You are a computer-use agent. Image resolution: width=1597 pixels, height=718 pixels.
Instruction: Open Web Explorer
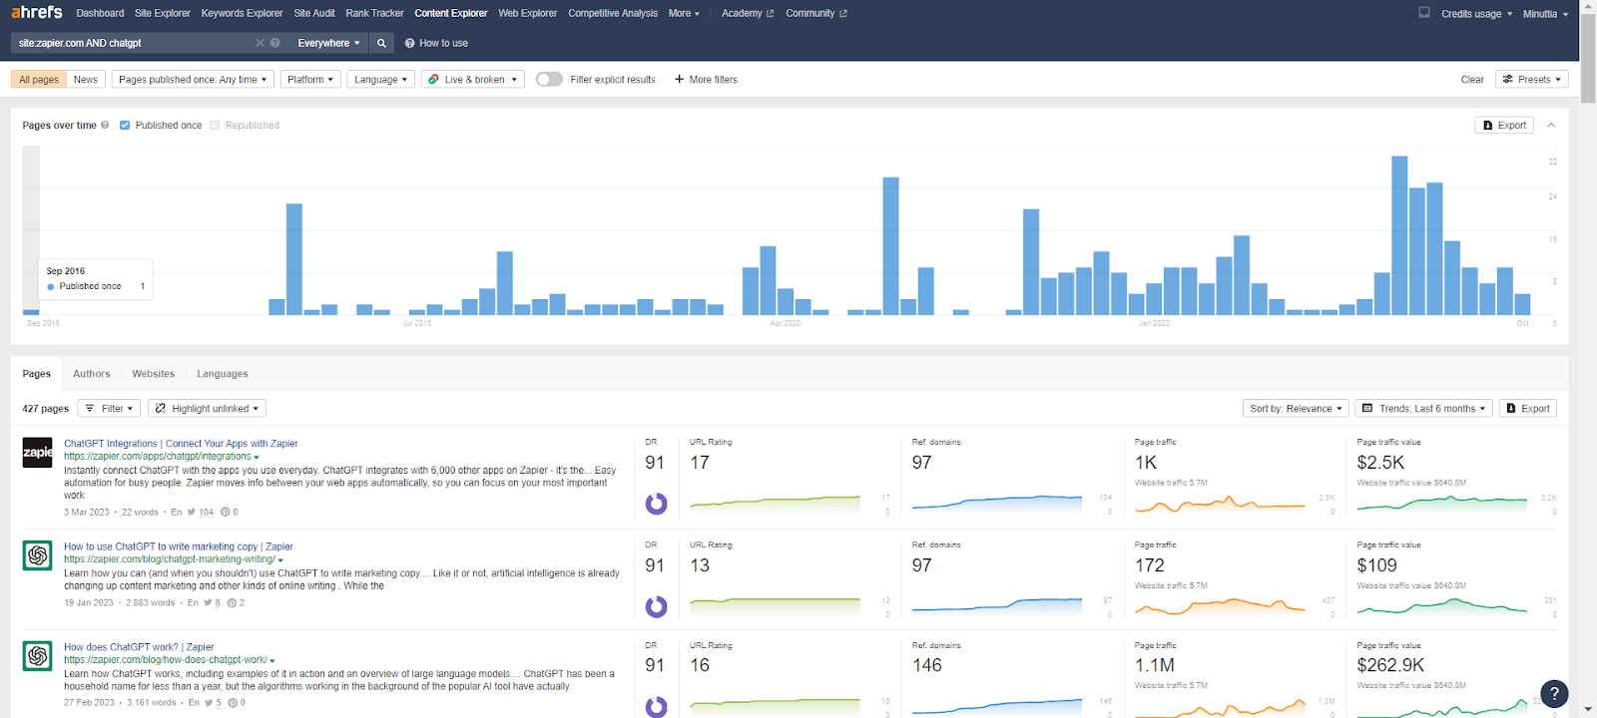click(528, 13)
